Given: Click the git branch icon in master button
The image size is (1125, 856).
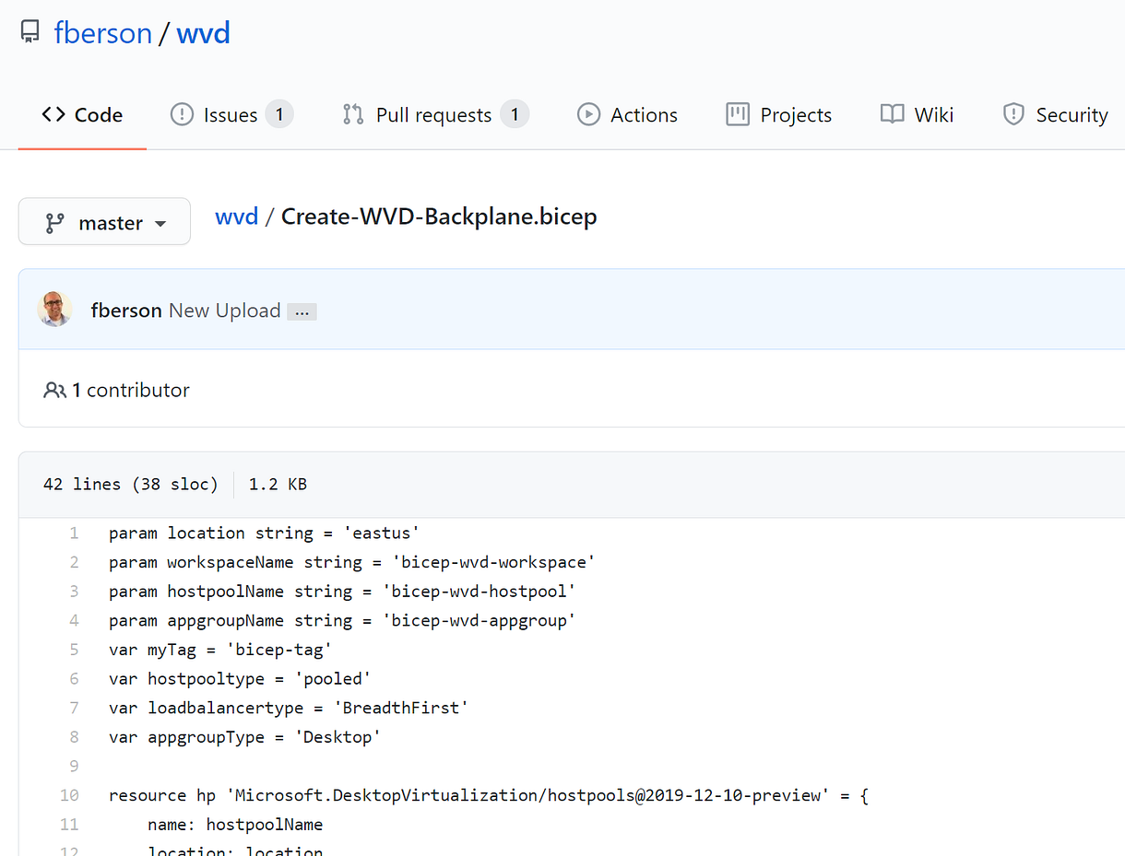Looking at the screenshot, I should click(x=55, y=223).
